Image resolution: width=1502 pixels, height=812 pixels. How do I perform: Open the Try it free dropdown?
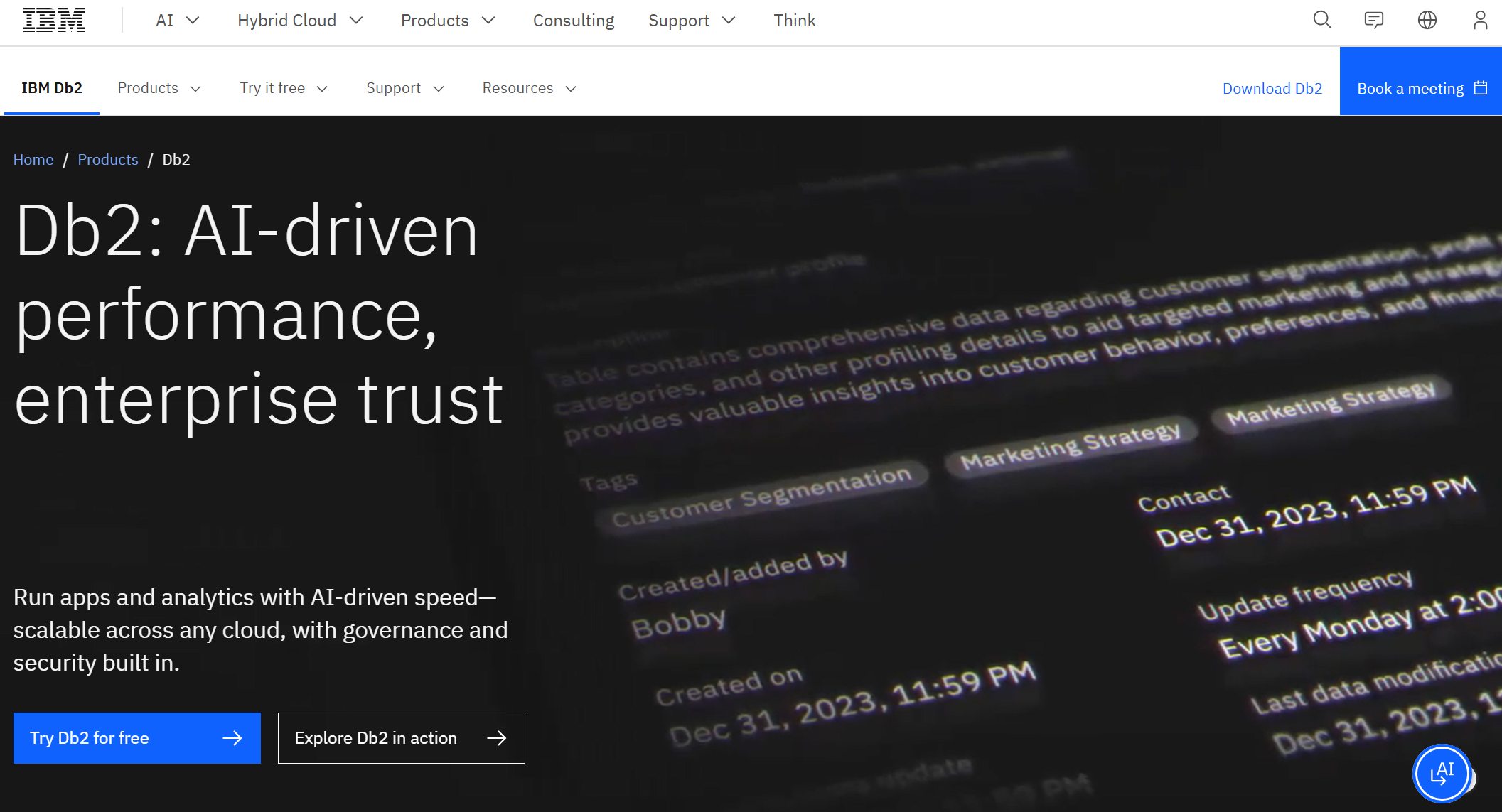click(x=283, y=88)
